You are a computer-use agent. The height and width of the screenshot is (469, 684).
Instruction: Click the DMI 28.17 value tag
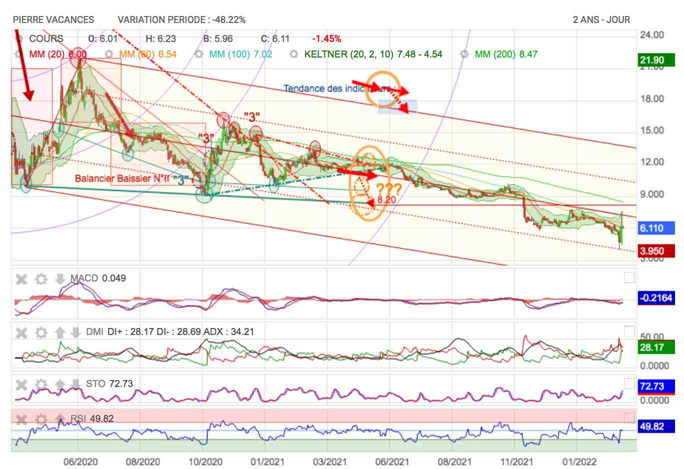[656, 347]
